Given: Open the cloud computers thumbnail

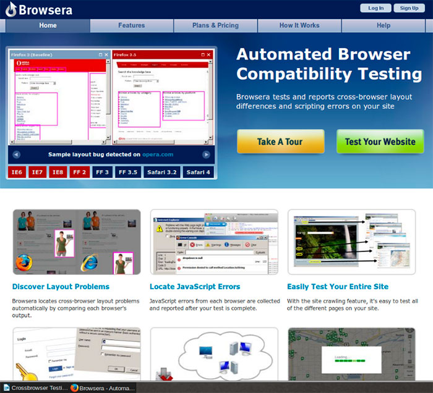Looking at the screenshot, I should click(214, 354).
